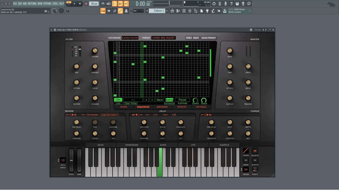The height and width of the screenshot is (190, 339).
Task: Click the microphone recording icon
Action: point(226,4)
